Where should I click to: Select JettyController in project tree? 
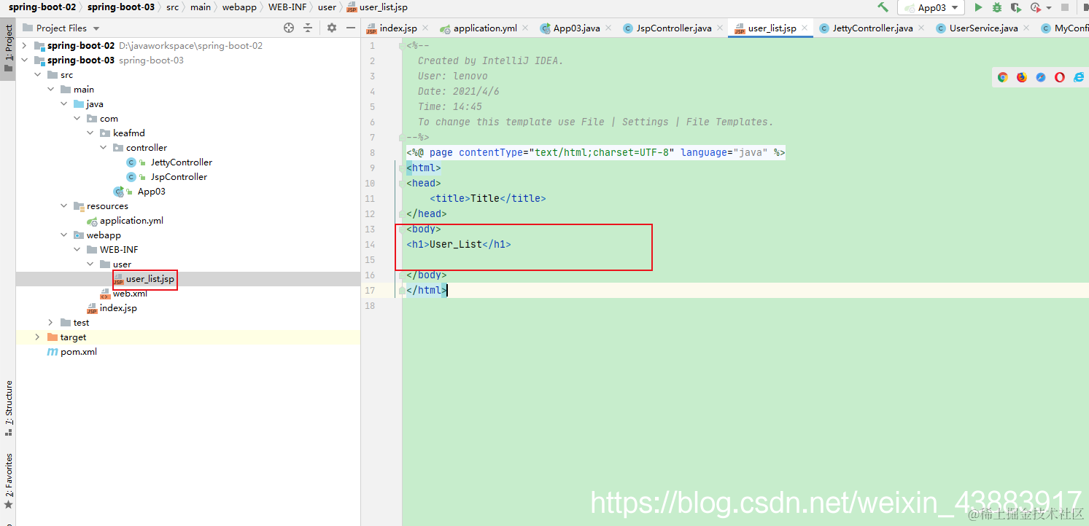click(x=182, y=162)
